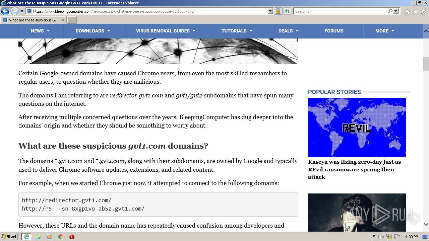The image size is (429, 241).
Task: Open Windows Media Player from the taskbar
Action: [x=49, y=237]
